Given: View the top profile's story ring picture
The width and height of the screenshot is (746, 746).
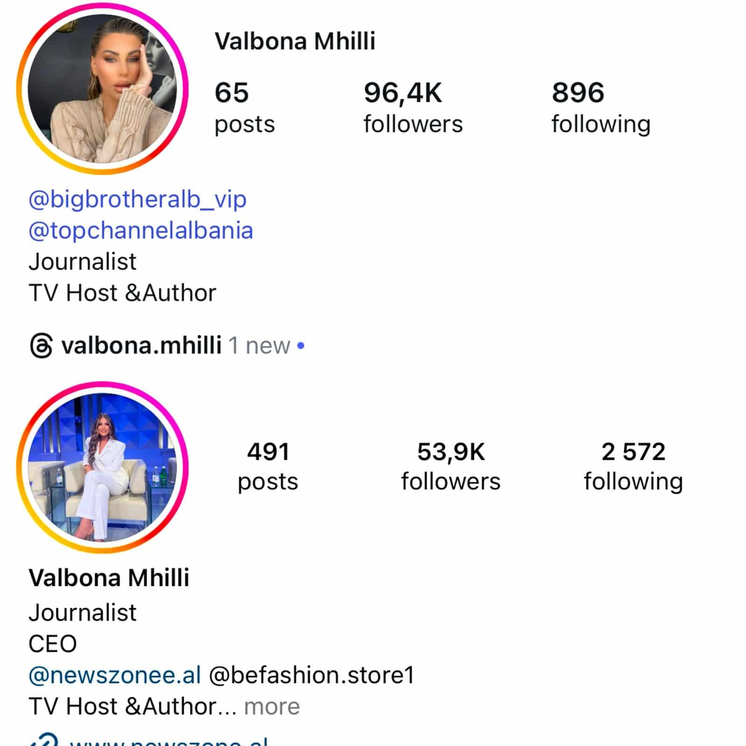Looking at the screenshot, I should [103, 89].
